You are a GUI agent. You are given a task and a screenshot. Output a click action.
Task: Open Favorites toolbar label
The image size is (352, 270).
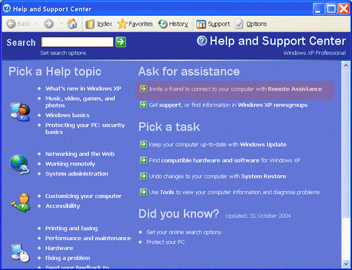click(x=141, y=24)
